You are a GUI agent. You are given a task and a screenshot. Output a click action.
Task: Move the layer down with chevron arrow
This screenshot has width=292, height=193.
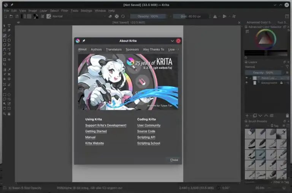coord(260,115)
